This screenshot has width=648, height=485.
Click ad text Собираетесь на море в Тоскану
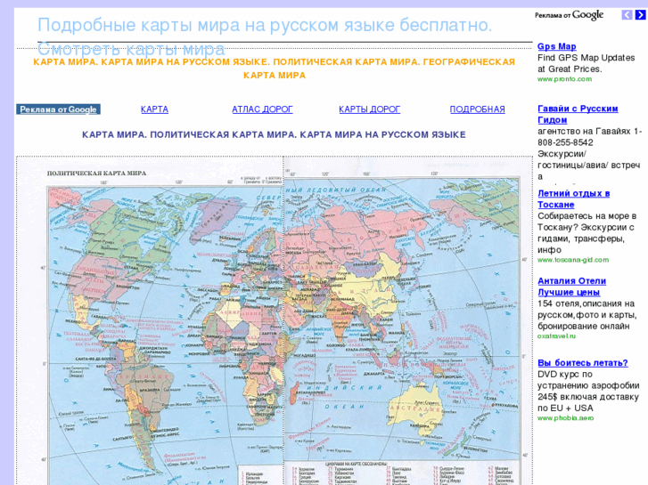click(586, 233)
